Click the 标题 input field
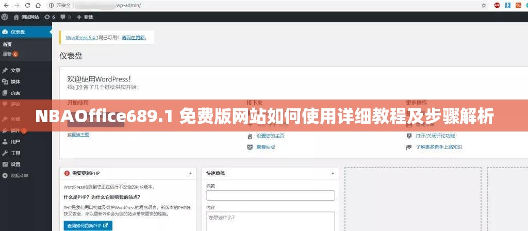The image size is (528, 231). point(270,195)
